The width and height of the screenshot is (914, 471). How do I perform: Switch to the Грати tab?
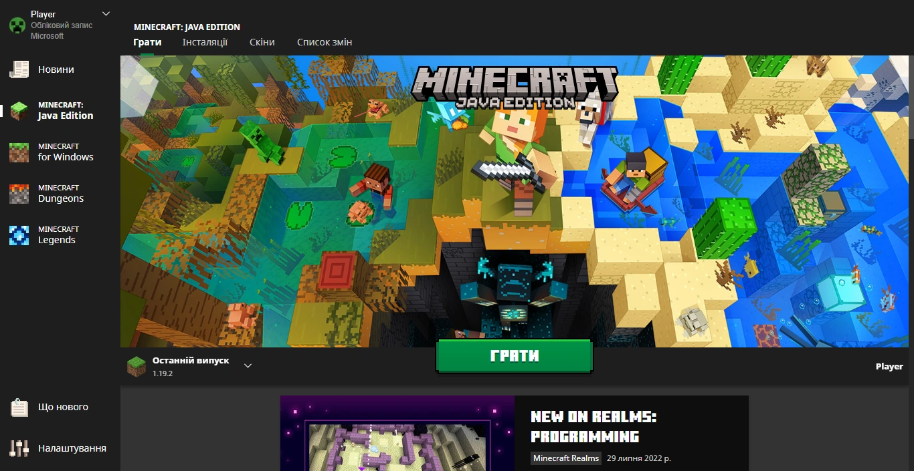[x=147, y=42]
